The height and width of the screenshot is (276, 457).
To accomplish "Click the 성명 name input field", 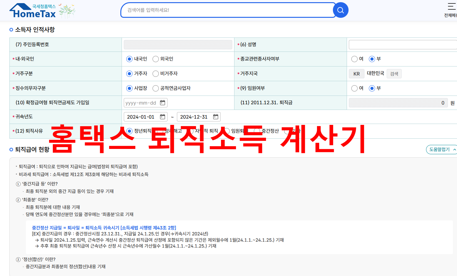I will (x=403, y=45).
